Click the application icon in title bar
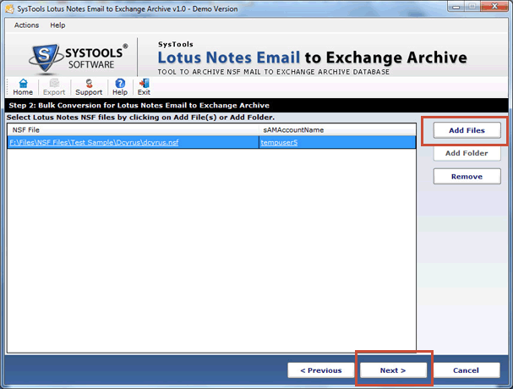Image resolution: width=513 pixels, height=389 pixels. point(10,8)
